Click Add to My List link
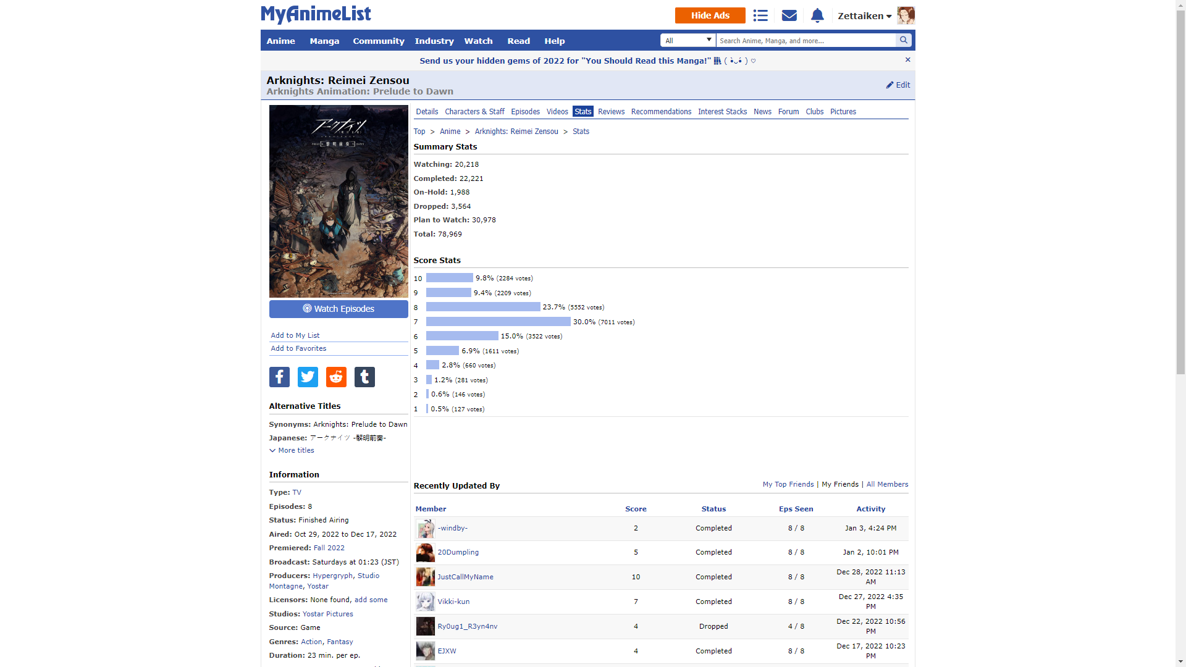 click(295, 335)
